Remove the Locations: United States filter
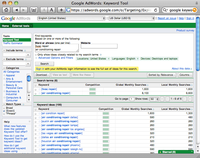Viewport: 200px width, 158px height. [x=109, y=59]
